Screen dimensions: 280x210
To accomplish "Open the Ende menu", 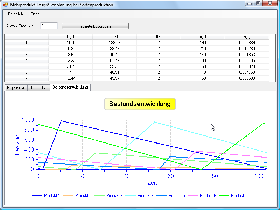I will point(35,14).
